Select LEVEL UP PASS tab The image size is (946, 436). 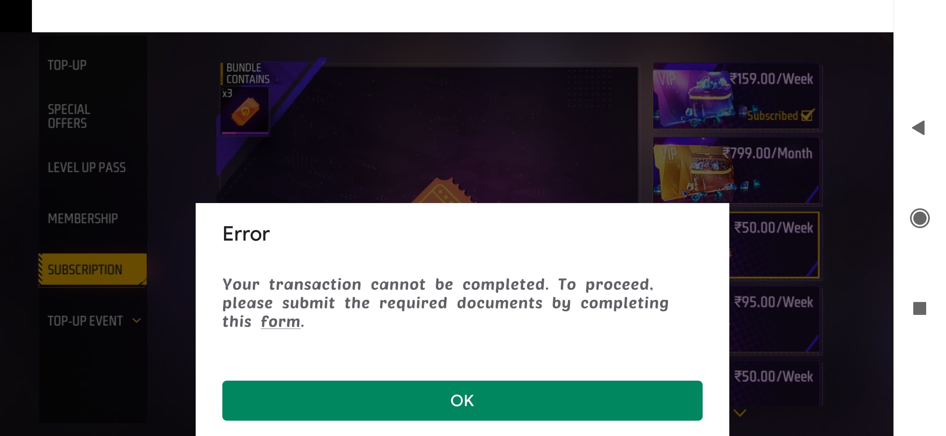[x=86, y=167]
